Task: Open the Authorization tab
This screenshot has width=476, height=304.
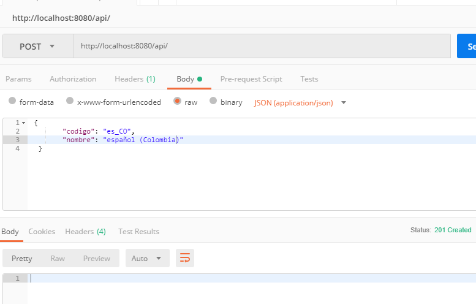Action: click(73, 79)
